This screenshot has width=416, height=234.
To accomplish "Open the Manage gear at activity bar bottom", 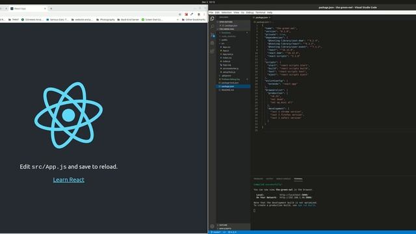I will tap(213, 226).
